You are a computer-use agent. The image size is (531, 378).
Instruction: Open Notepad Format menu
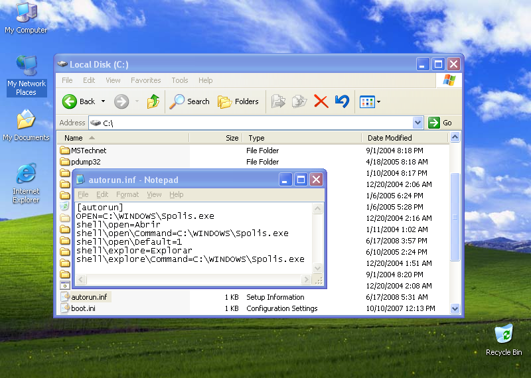tap(127, 194)
